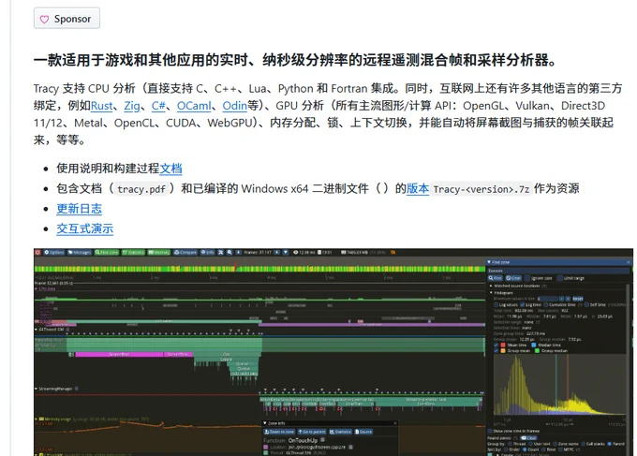Open the 文档 documentation link
The width and height of the screenshot is (637, 456).
point(170,169)
